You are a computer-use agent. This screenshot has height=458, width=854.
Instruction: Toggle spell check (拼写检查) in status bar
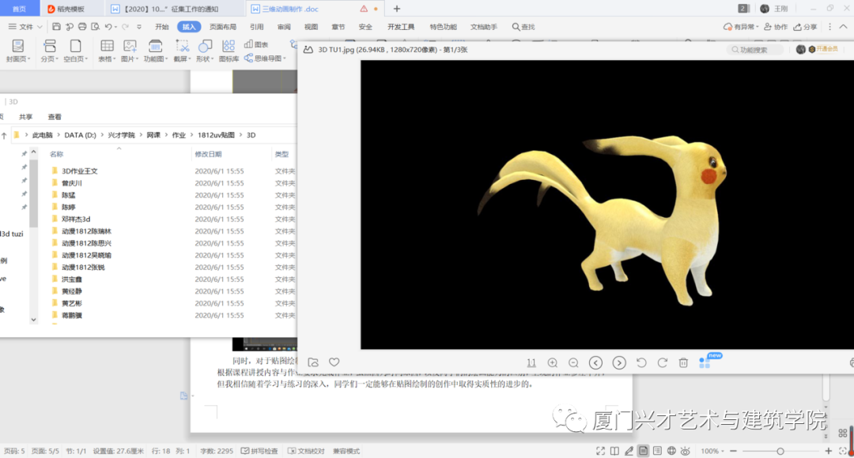(x=260, y=451)
